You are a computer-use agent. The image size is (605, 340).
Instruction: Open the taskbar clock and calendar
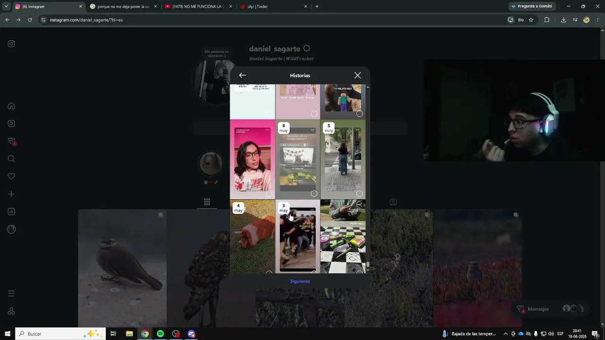pos(577,334)
